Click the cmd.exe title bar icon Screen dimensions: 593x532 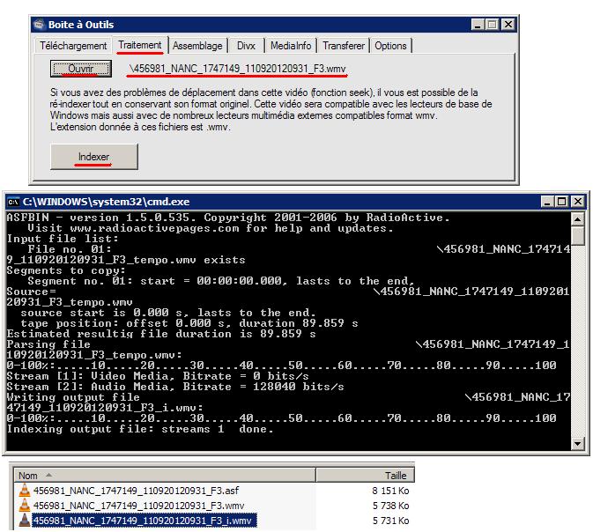click(x=13, y=202)
